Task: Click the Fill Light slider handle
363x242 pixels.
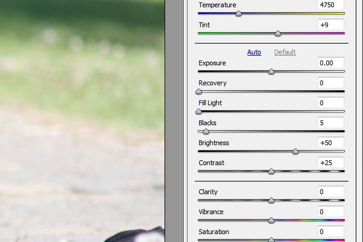Action: tap(198, 111)
